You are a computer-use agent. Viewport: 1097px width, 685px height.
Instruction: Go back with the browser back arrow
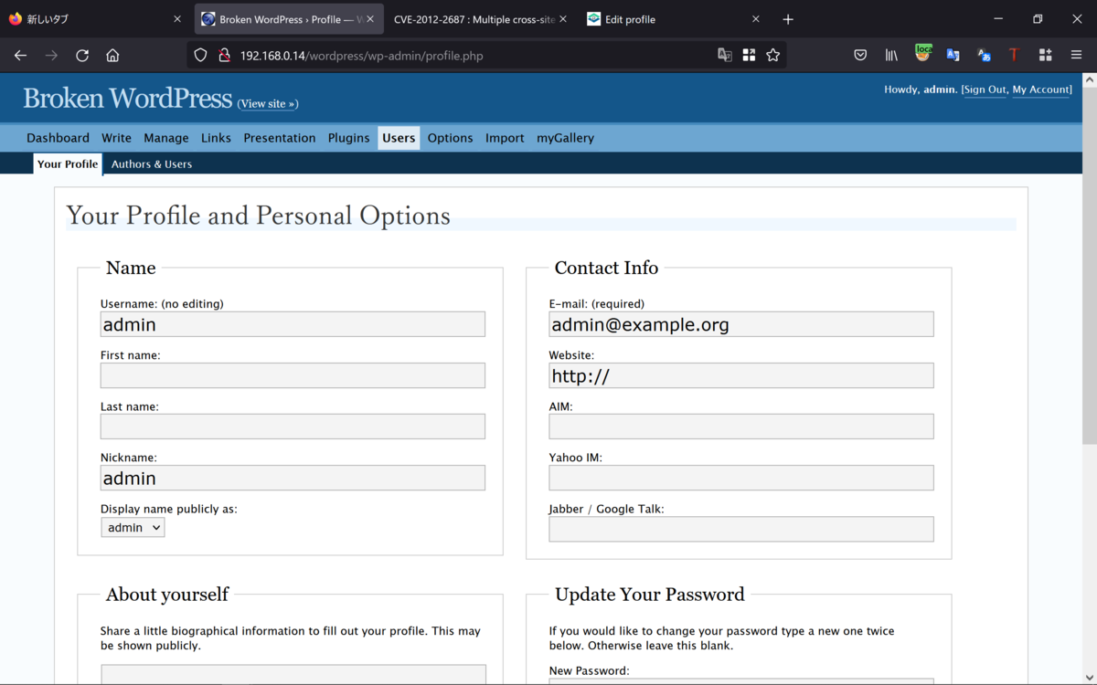click(20, 56)
